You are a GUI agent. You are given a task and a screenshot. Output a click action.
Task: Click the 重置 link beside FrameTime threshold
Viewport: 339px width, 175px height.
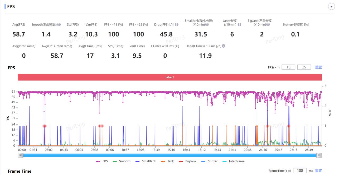pyautogui.click(x=318, y=171)
